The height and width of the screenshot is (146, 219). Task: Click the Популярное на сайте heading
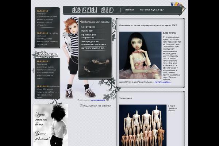[96, 106]
